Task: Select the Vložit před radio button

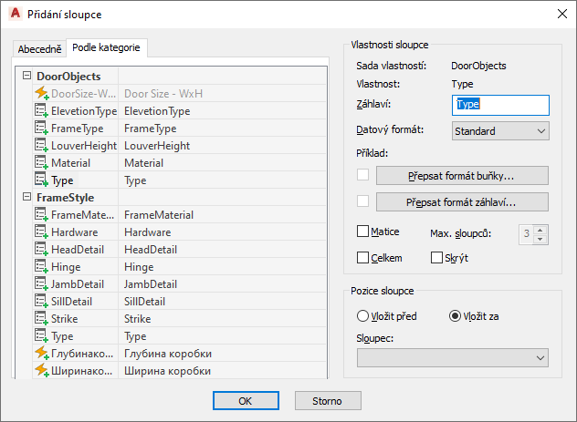Action: (363, 316)
